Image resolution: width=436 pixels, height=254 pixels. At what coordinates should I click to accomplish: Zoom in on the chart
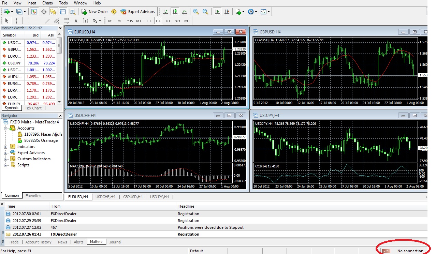196,12
